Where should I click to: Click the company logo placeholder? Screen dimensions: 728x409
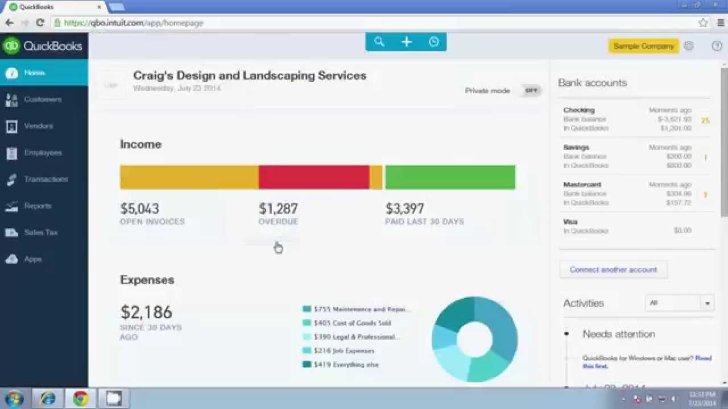click(111, 85)
